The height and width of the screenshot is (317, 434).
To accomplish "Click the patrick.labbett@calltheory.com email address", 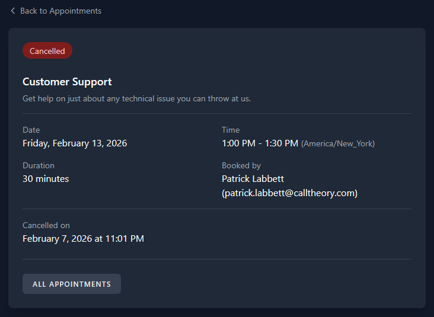I will (289, 193).
